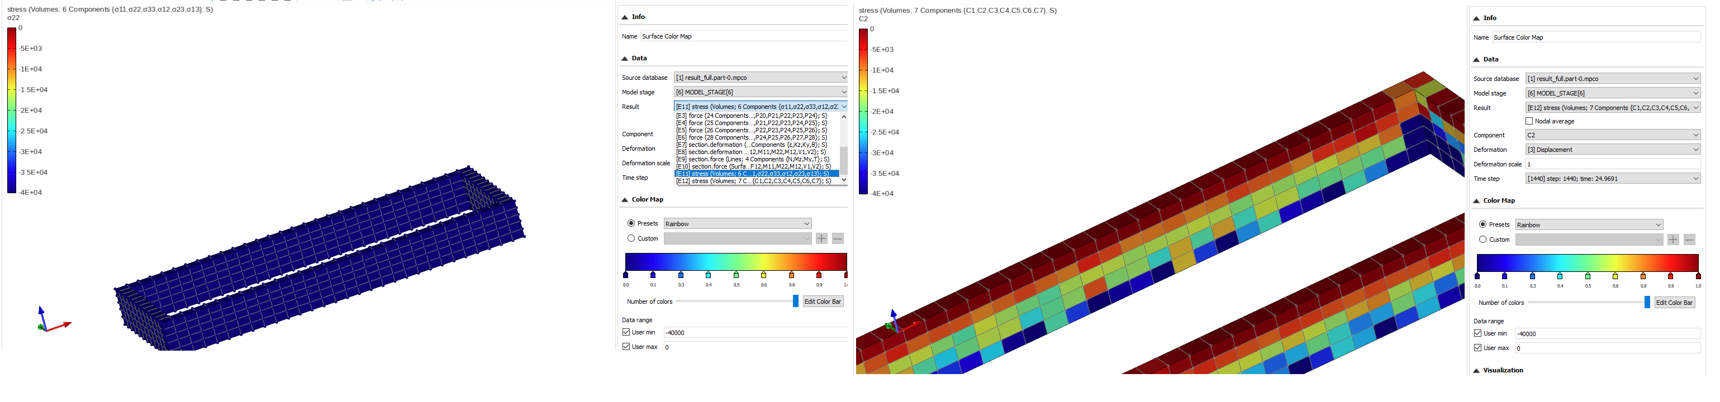The image size is (1720, 402).
Task: Toggle User min checkbox in left panel
Action: pos(626,332)
